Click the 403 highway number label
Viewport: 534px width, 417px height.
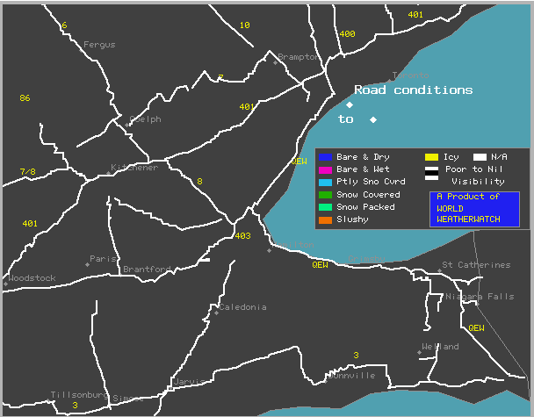(242, 236)
